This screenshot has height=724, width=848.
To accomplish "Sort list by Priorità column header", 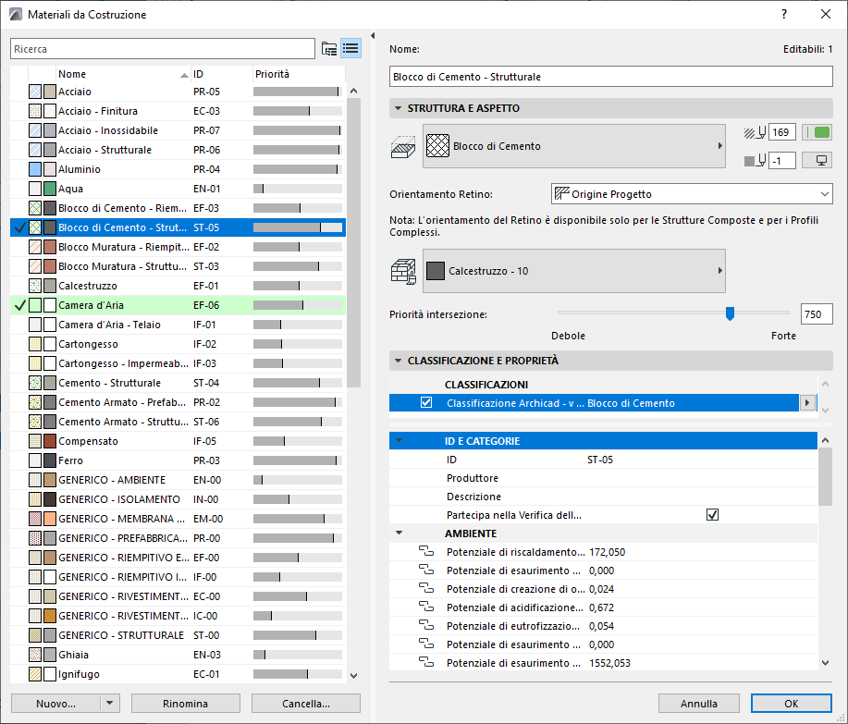I will point(299,74).
